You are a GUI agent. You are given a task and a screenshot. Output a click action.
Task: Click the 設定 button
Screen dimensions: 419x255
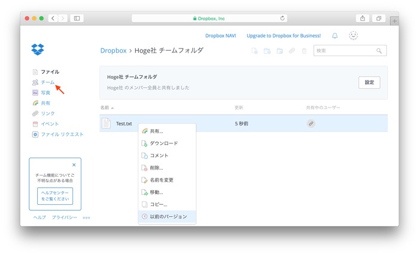369,82
